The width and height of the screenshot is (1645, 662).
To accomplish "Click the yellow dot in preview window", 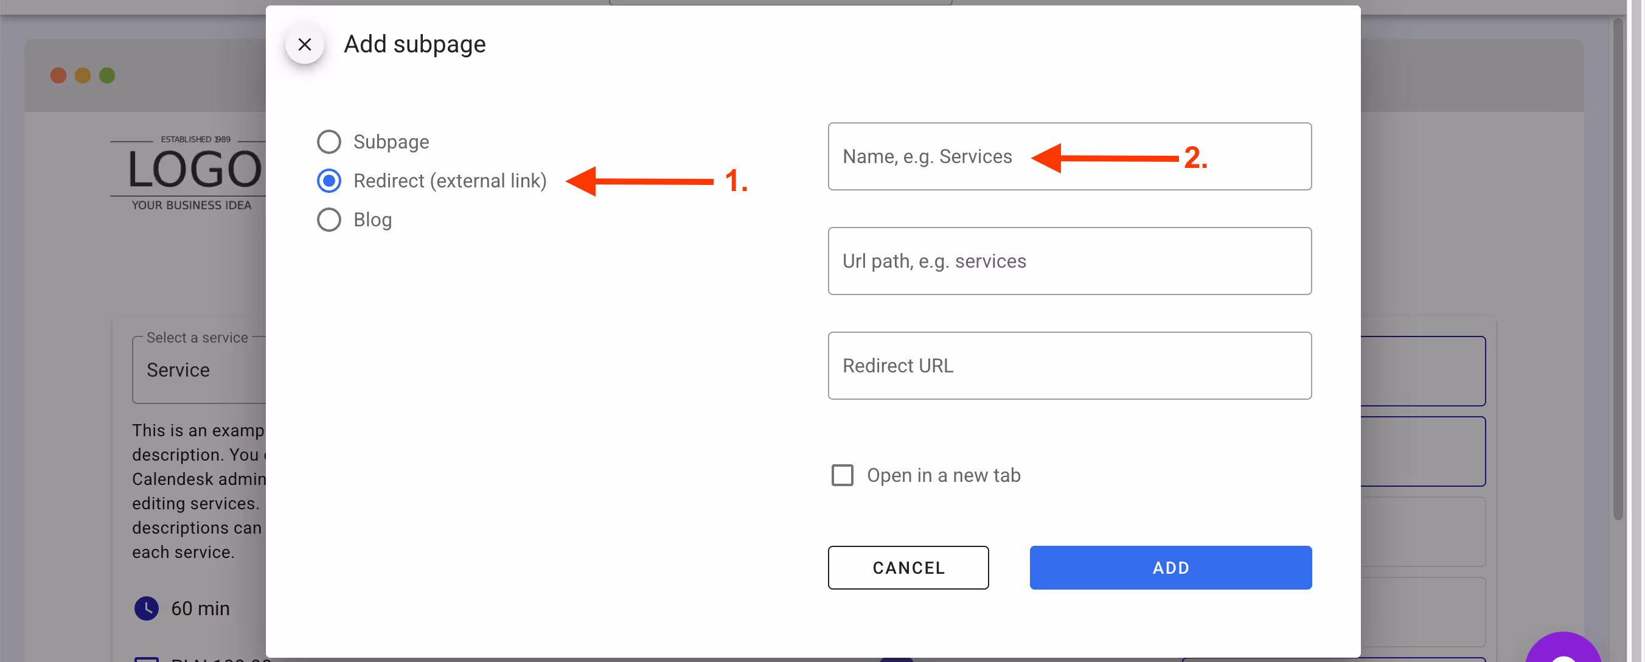I will [x=82, y=75].
